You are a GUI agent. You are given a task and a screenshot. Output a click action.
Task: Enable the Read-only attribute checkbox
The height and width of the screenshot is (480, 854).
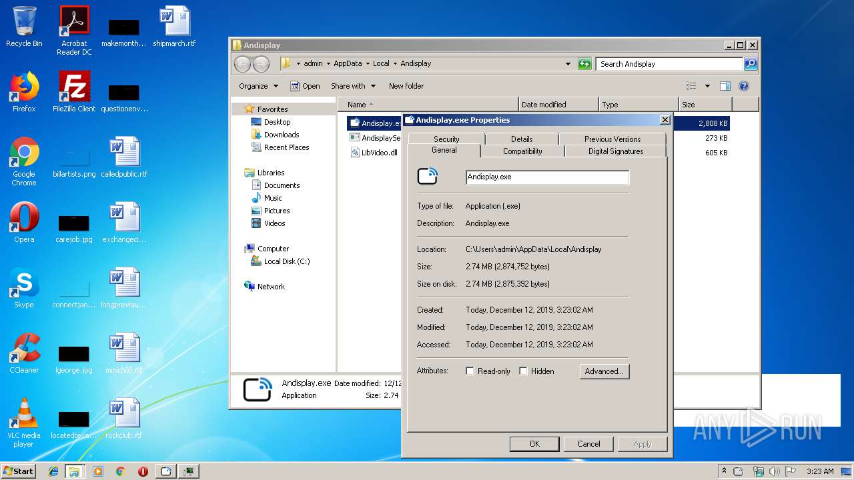[x=470, y=371]
